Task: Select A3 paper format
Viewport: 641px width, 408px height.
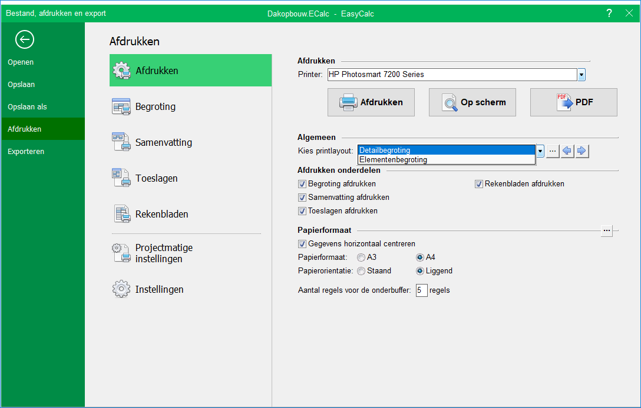Action: pos(361,257)
